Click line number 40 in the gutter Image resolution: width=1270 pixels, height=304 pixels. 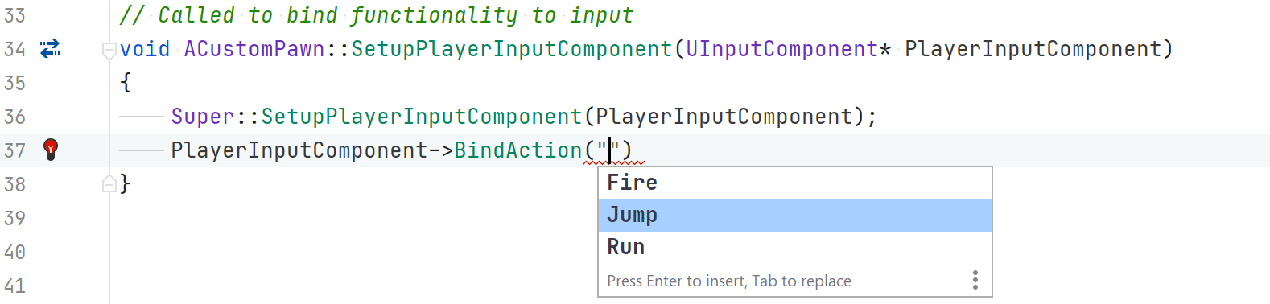pos(14,252)
